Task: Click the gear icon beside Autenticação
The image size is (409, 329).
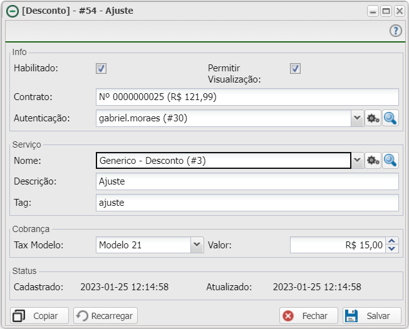Action: [373, 118]
